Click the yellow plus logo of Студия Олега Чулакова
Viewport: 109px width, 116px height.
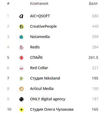pos(21,110)
